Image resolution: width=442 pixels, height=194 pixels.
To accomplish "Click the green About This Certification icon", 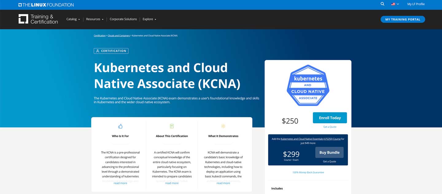I will pos(172,126).
